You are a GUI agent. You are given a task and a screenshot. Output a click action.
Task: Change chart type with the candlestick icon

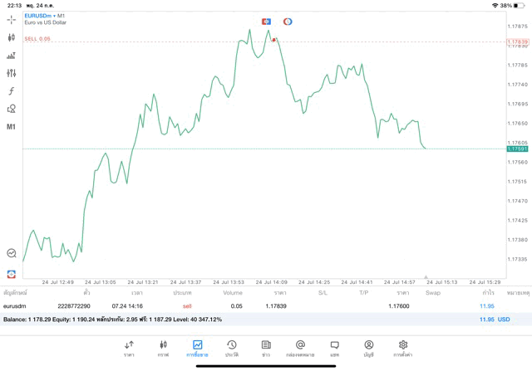(11, 37)
